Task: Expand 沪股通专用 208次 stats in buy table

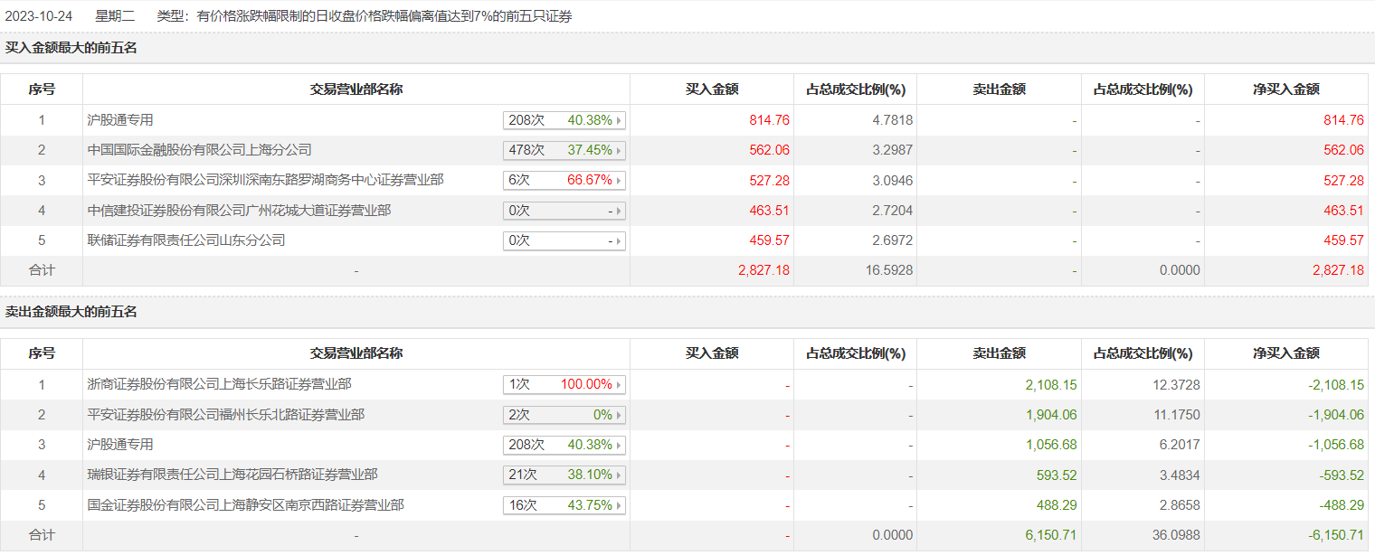Action: (620, 120)
